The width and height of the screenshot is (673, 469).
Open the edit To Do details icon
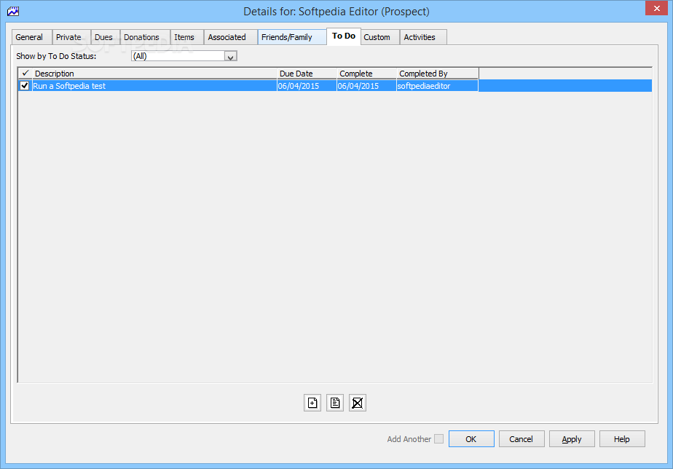pyautogui.click(x=335, y=403)
